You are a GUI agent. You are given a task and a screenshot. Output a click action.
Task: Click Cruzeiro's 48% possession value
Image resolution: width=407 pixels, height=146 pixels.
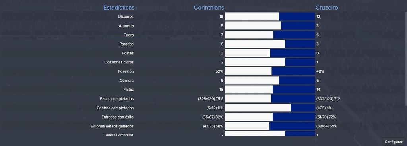point(320,71)
